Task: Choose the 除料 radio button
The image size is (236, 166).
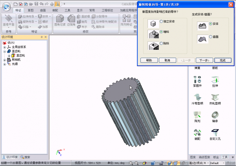Action: click(x=161, y=44)
